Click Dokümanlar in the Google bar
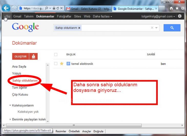This screenshot has width=187, height=136. 45,16
